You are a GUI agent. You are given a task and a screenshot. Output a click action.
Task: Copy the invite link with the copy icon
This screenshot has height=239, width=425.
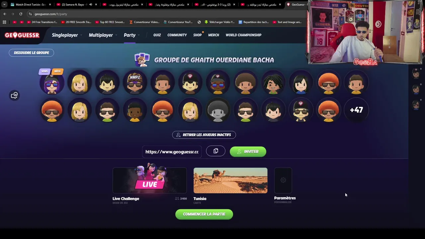[x=215, y=151]
